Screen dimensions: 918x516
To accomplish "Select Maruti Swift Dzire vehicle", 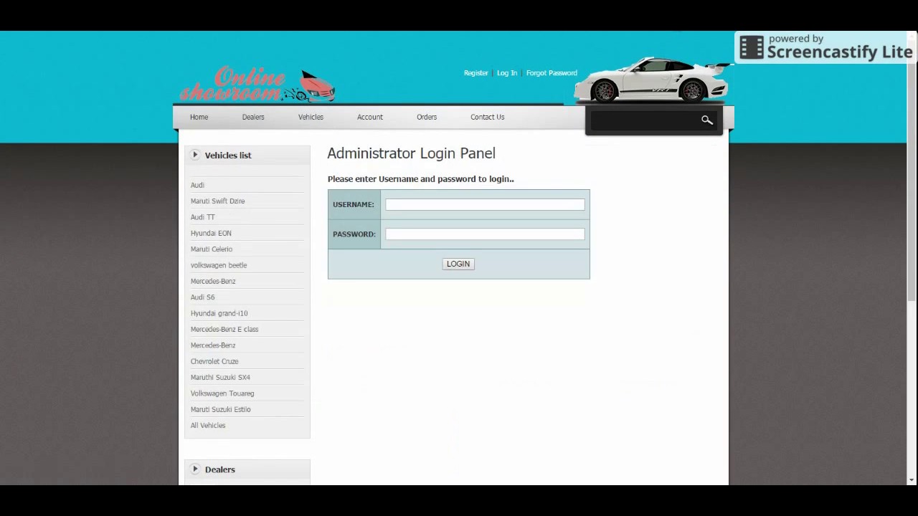I will coord(217,201).
